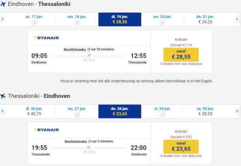Show earlier return dates with left arrow
Screen dimensions: 241x166
[x=3, y=111]
